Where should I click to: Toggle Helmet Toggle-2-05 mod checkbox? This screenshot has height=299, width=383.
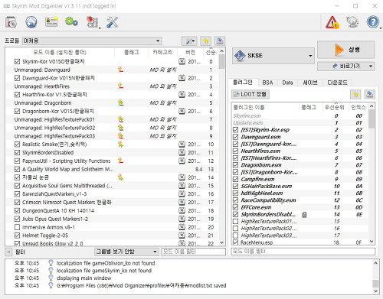(x=17, y=236)
